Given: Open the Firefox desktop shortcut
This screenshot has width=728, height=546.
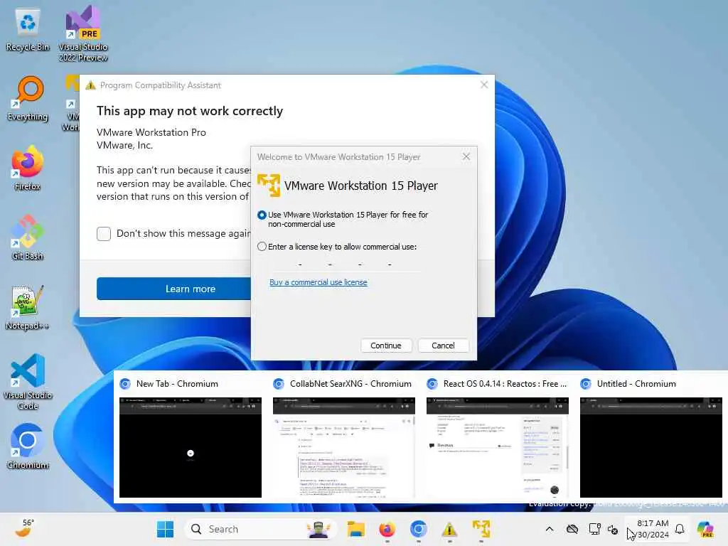Looking at the screenshot, I should coord(28,168).
